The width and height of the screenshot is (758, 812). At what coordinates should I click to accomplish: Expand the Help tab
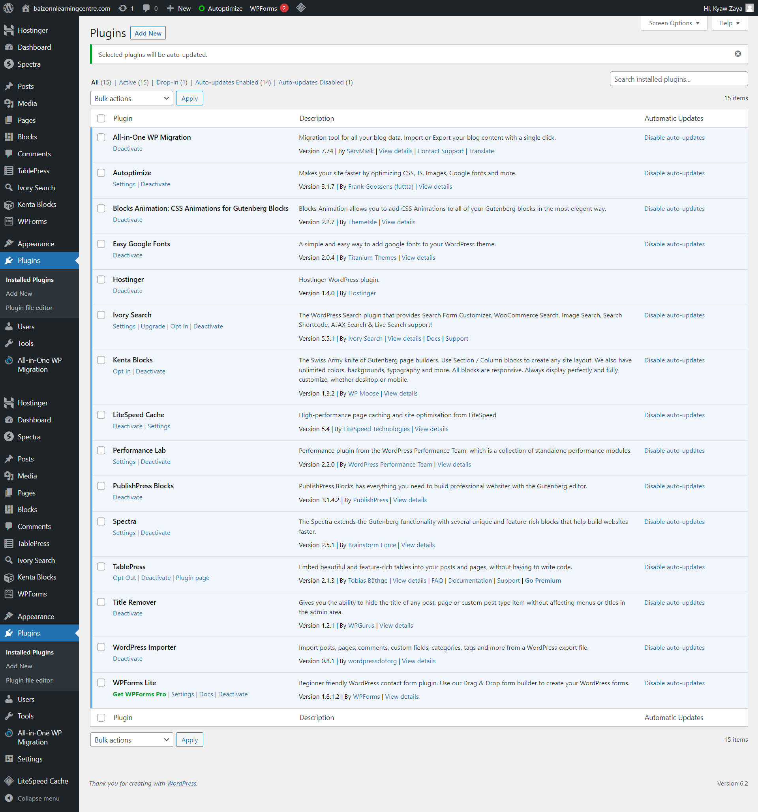729,23
